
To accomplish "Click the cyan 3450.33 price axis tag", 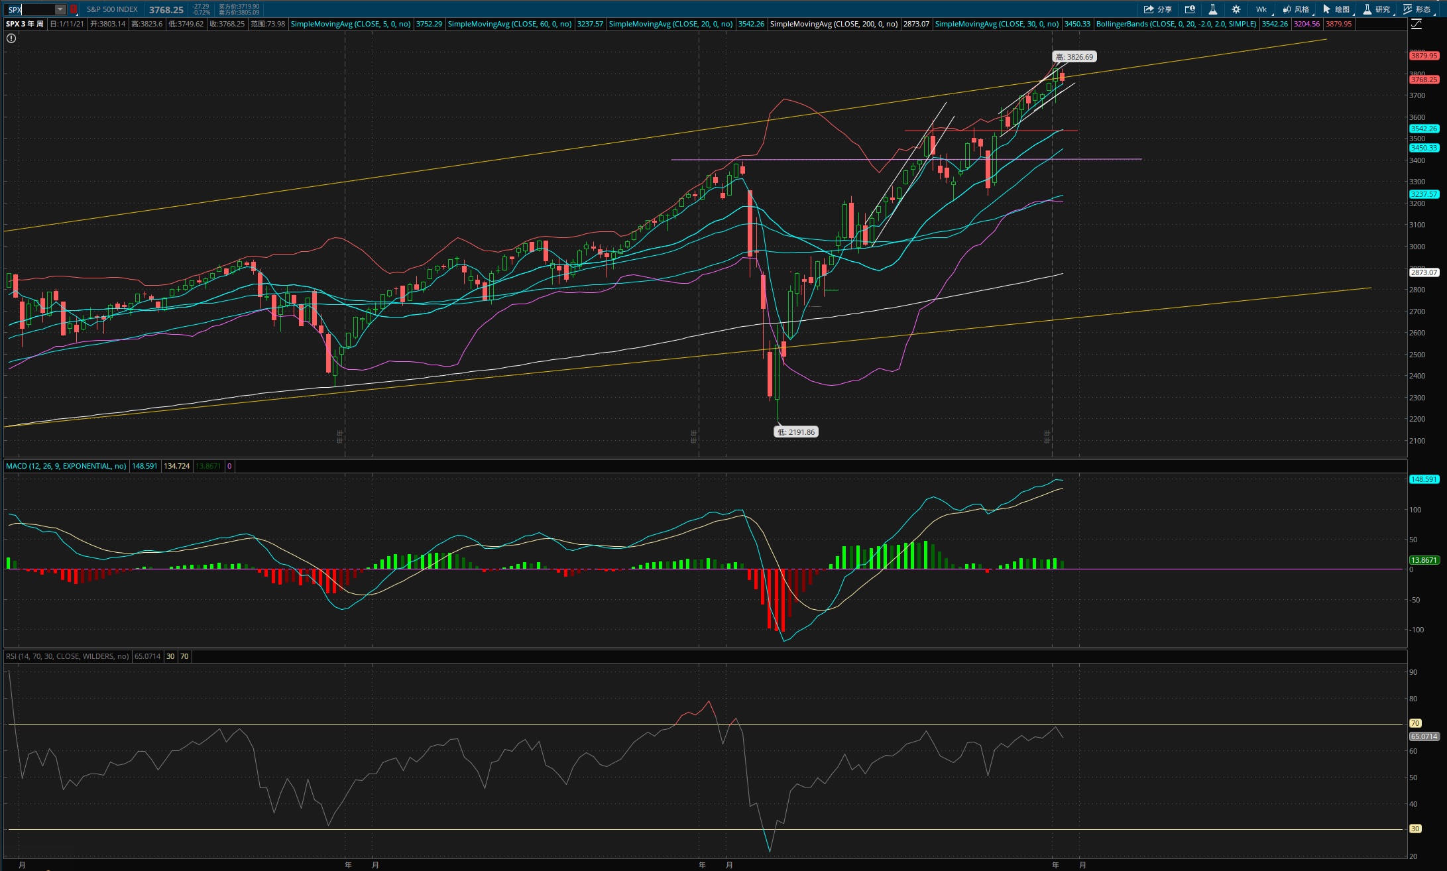I will (1424, 148).
